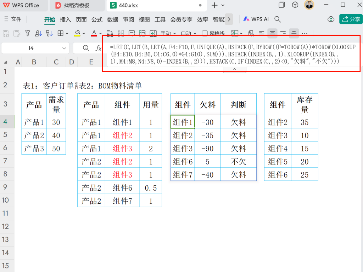Click the merge cells toolbar icon
The height and width of the screenshot is (272, 363).
pyautogui.click(x=121, y=34)
